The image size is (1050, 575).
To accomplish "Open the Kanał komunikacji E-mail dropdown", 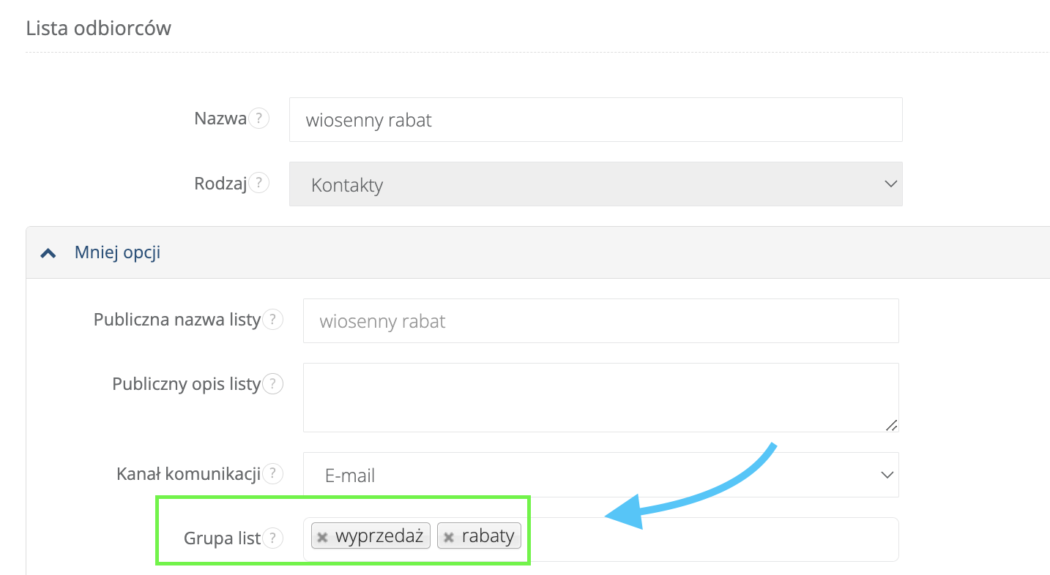I will [x=600, y=475].
